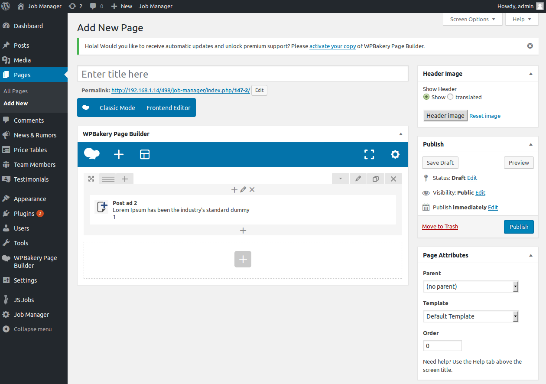
Task: Delete the row with the X icon
Action: coord(393,179)
